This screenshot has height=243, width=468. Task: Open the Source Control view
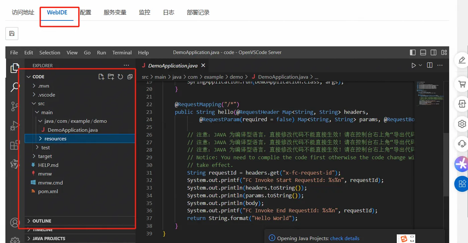(15, 106)
